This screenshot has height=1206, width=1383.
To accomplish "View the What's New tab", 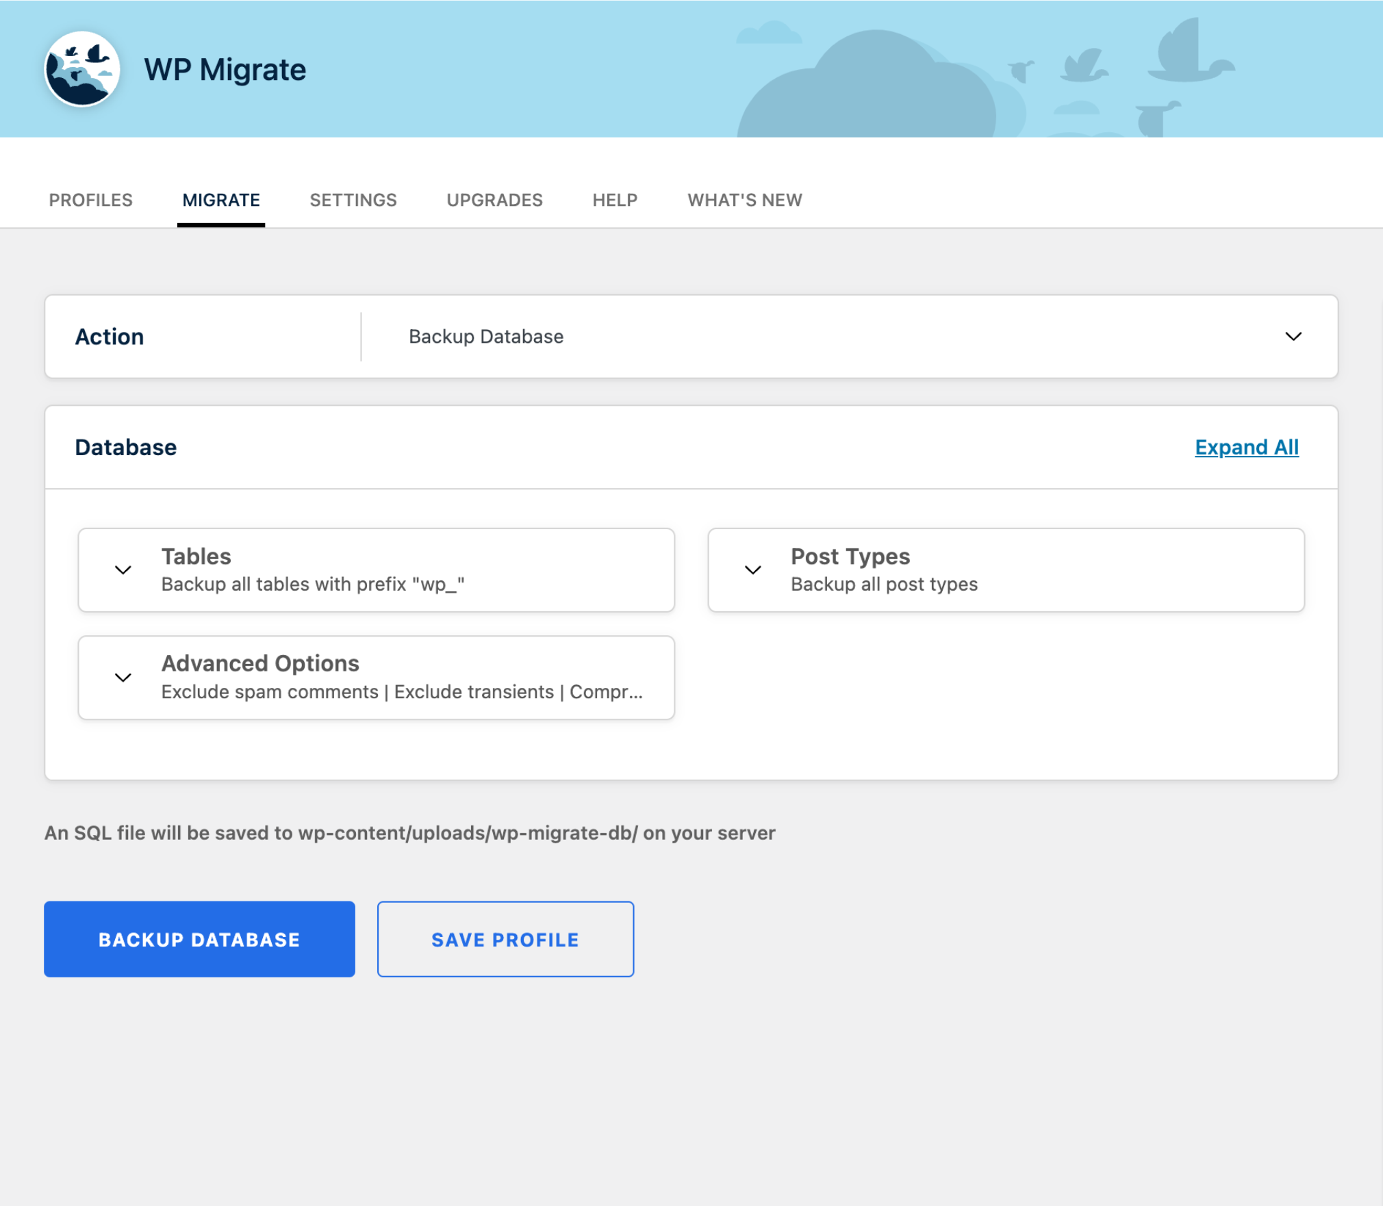I will (x=745, y=200).
